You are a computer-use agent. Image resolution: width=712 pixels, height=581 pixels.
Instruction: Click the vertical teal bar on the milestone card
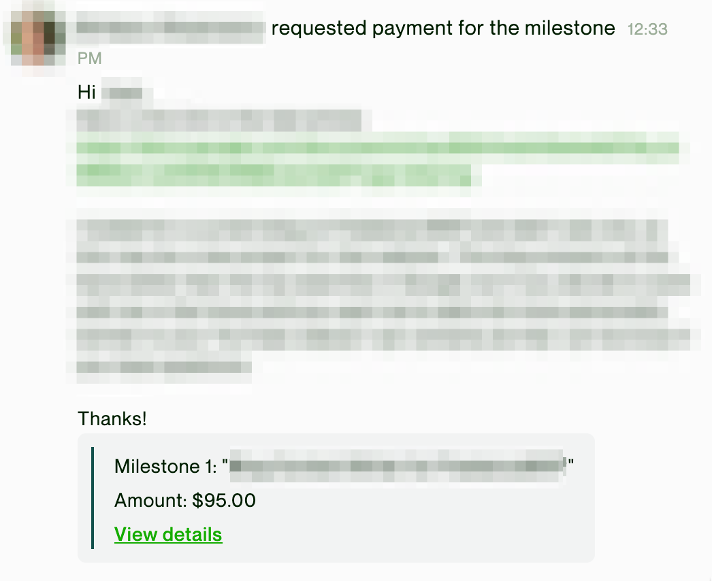click(93, 498)
